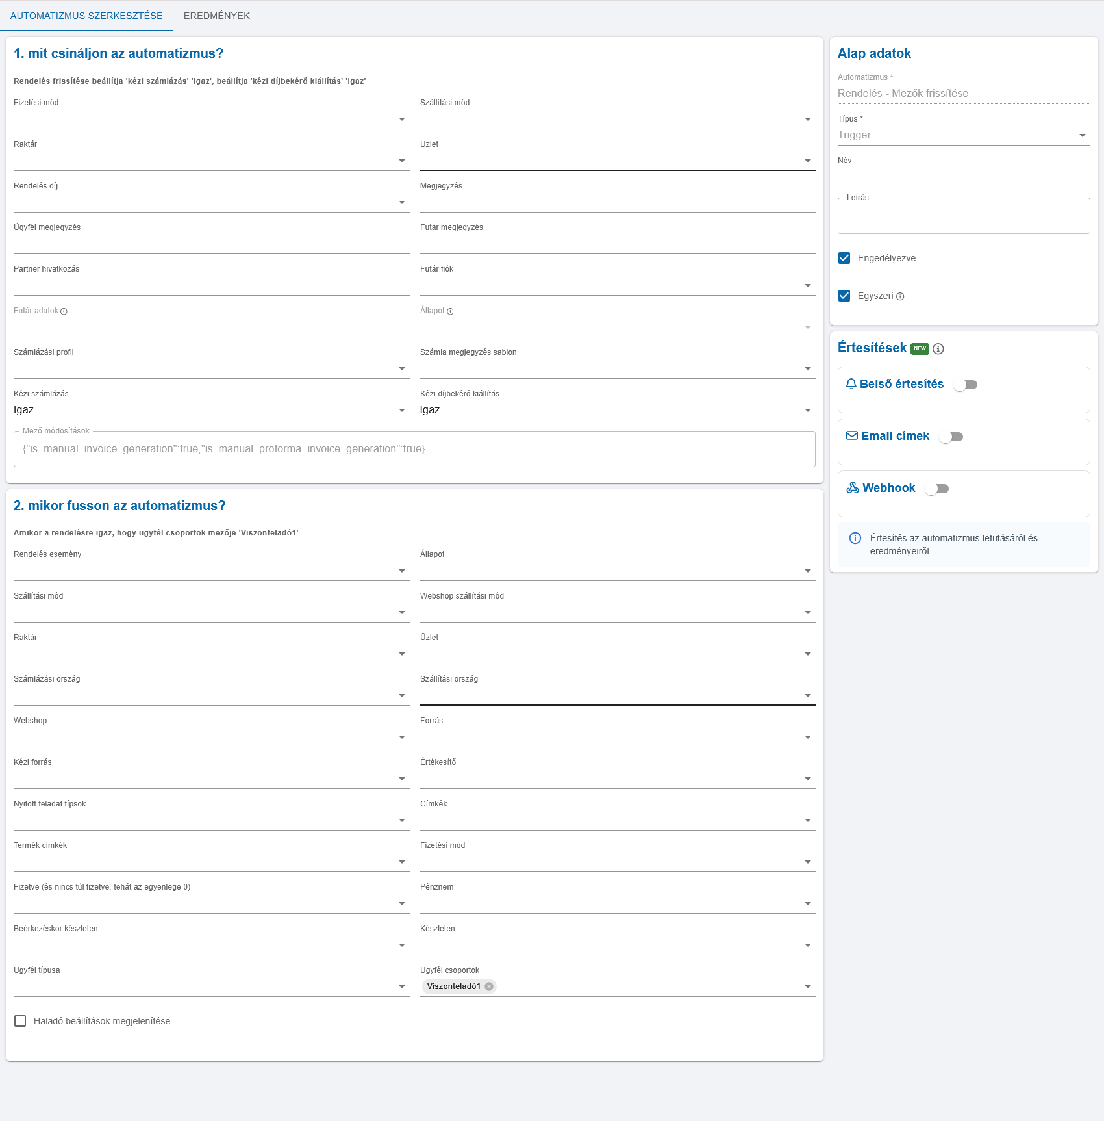Click the info icon in the notification hint box
Image resolution: width=1104 pixels, height=1121 pixels.
click(855, 538)
